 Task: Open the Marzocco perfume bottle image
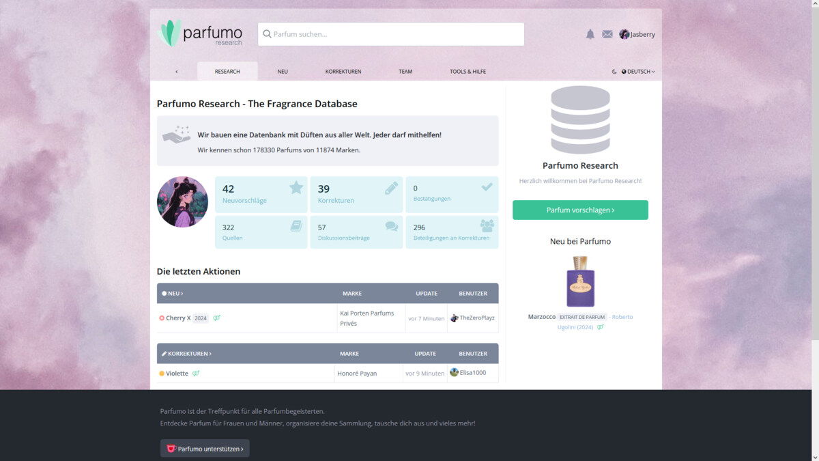click(x=580, y=281)
